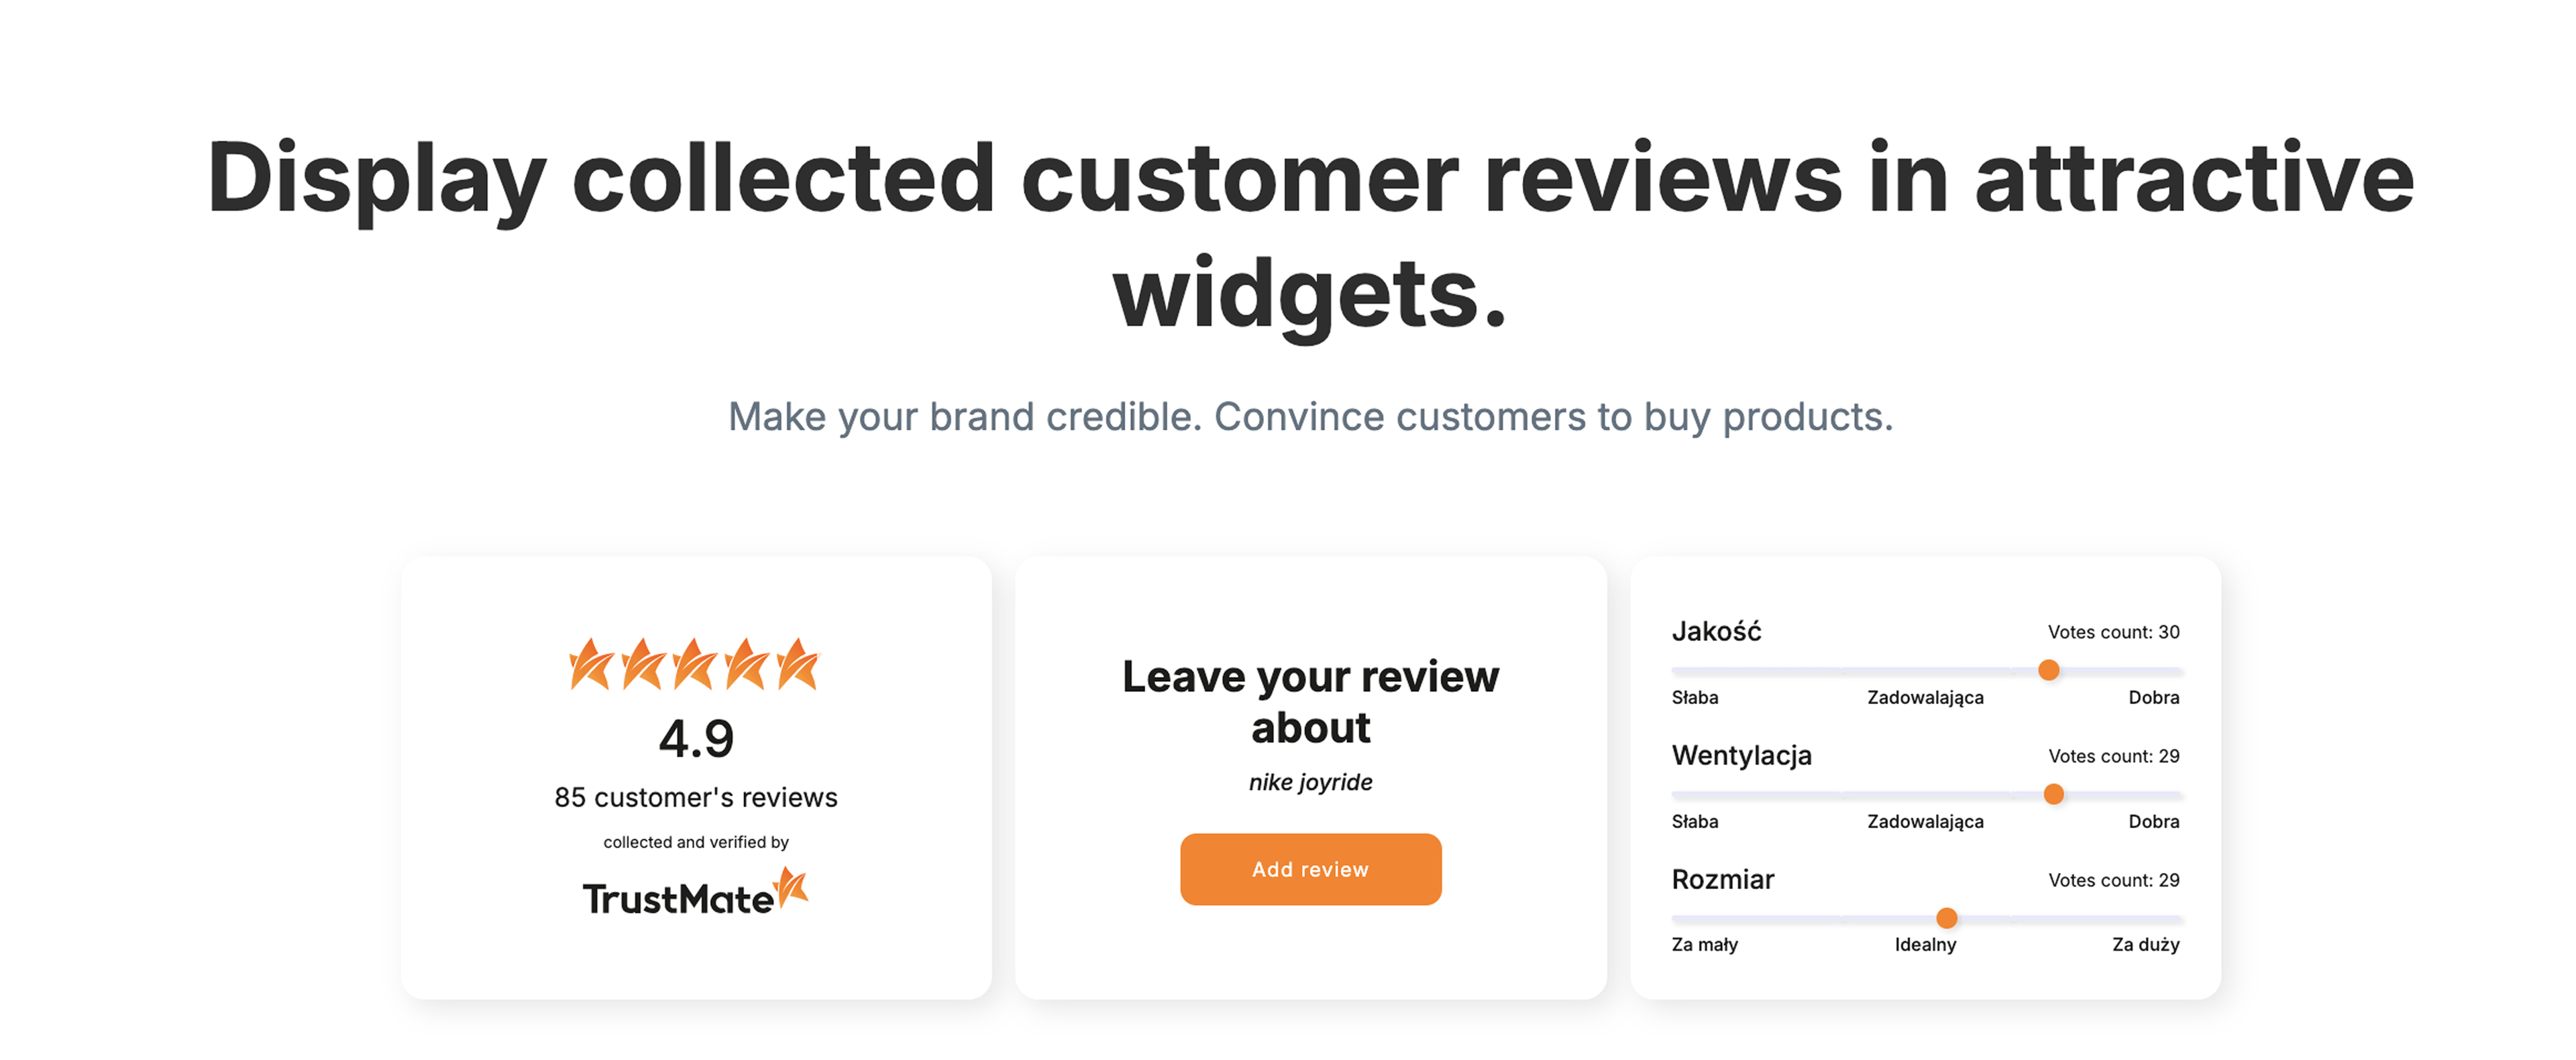Screen dimensions: 2576x1060
Task: Click the second orange rating star
Action: (x=643, y=664)
